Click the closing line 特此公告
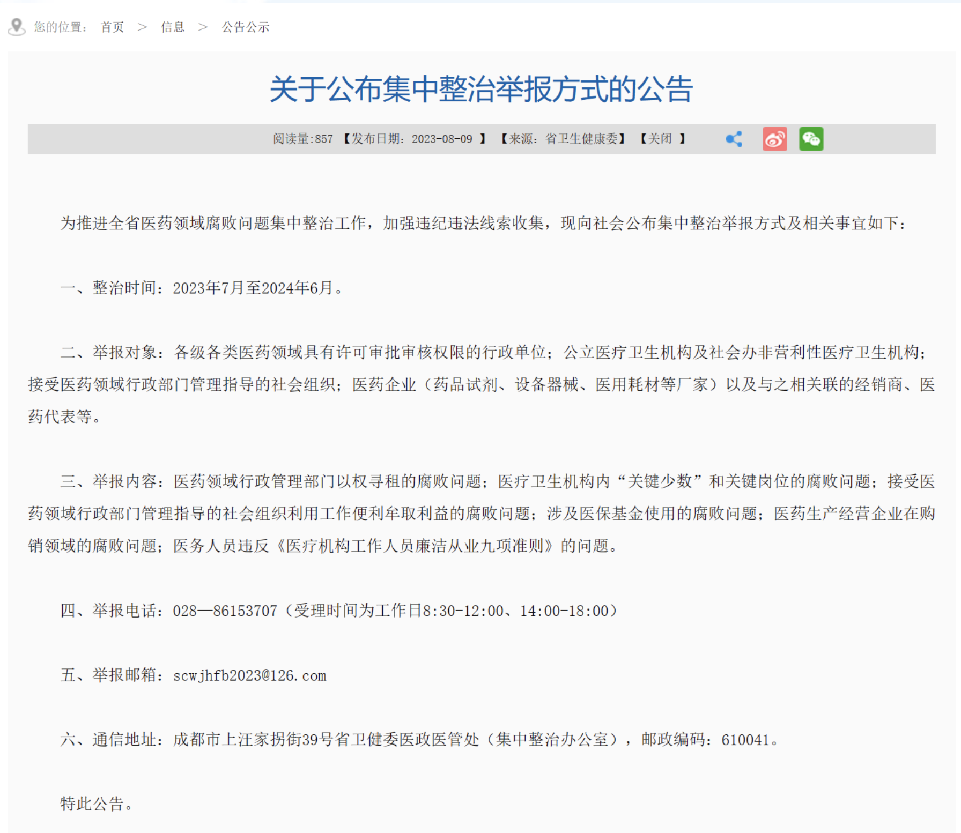961x833 pixels. (96, 804)
